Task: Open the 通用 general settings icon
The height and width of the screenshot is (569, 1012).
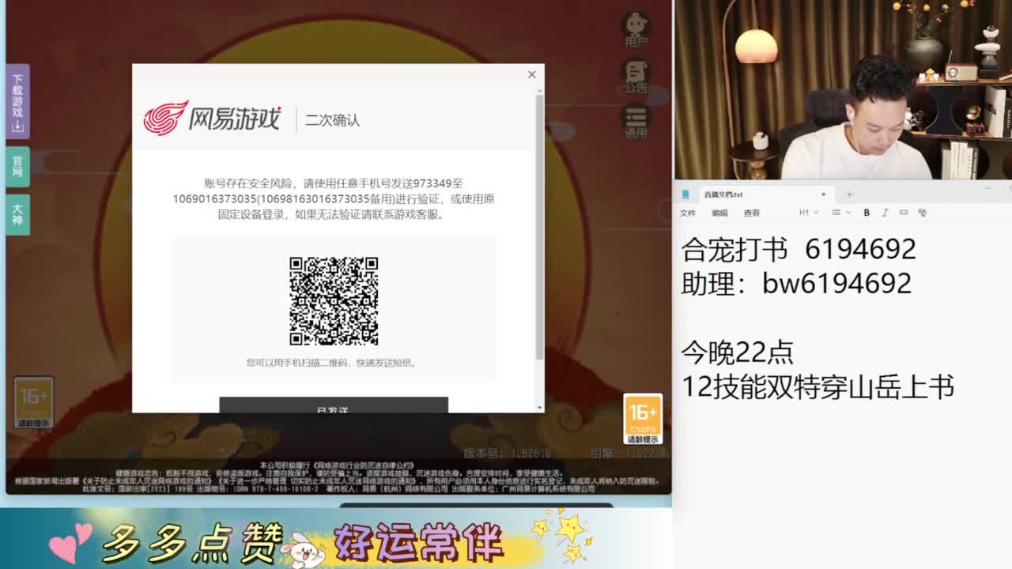Action: point(636,122)
